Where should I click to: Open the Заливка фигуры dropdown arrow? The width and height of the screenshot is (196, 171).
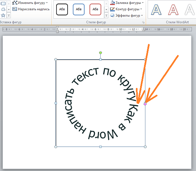143,3
